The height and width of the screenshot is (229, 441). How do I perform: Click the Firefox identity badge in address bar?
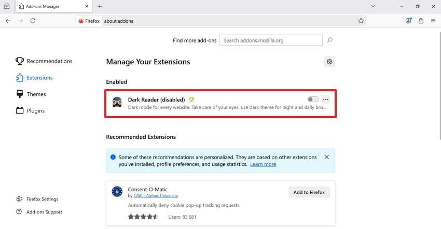coord(89,21)
